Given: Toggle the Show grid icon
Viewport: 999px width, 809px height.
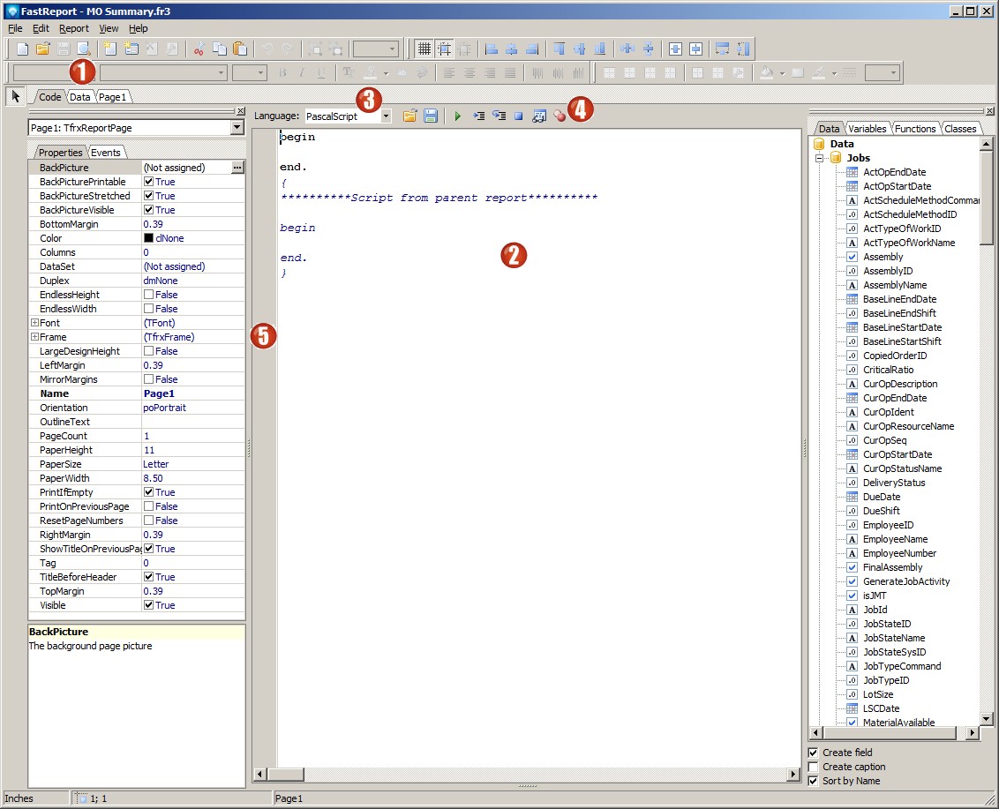Looking at the screenshot, I should coord(424,49).
